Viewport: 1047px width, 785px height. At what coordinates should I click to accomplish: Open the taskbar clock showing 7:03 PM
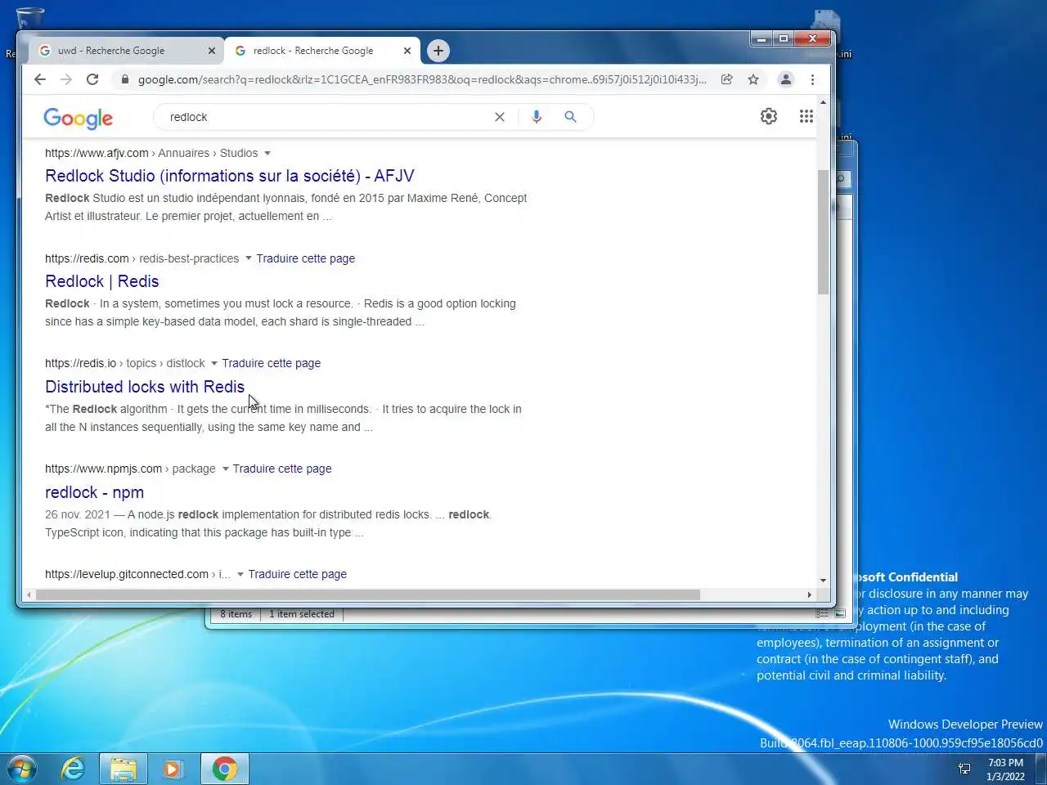click(1005, 769)
